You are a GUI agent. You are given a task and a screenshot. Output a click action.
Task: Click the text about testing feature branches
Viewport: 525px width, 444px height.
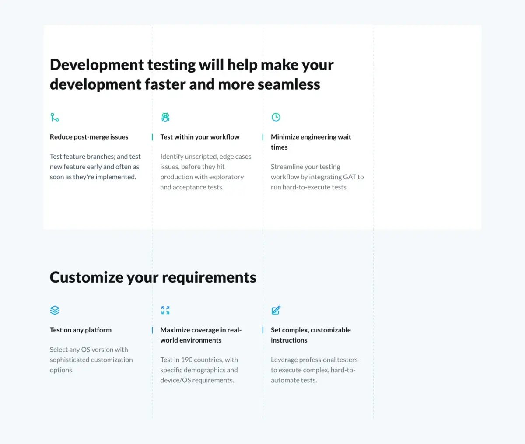pos(95,166)
